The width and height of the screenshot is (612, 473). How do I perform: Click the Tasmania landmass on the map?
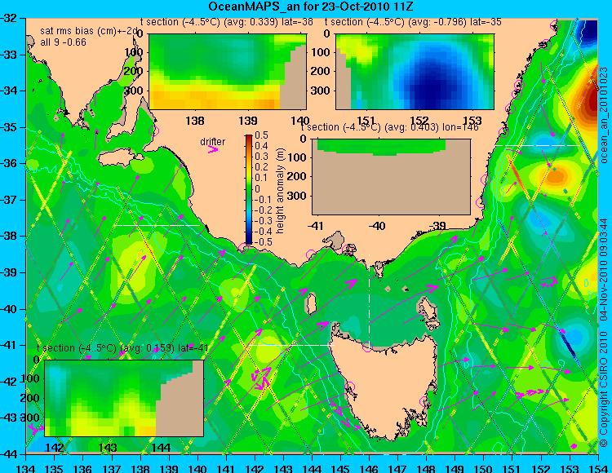pos(384,386)
